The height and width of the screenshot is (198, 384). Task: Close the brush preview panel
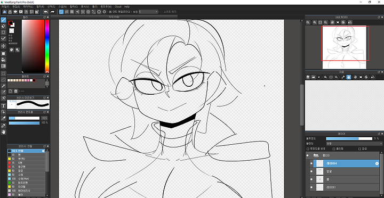click(48, 97)
